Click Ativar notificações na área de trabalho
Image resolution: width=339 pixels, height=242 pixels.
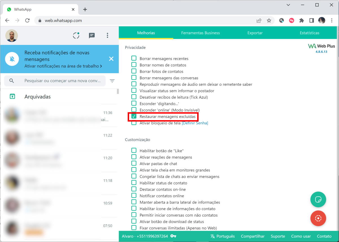click(63, 66)
